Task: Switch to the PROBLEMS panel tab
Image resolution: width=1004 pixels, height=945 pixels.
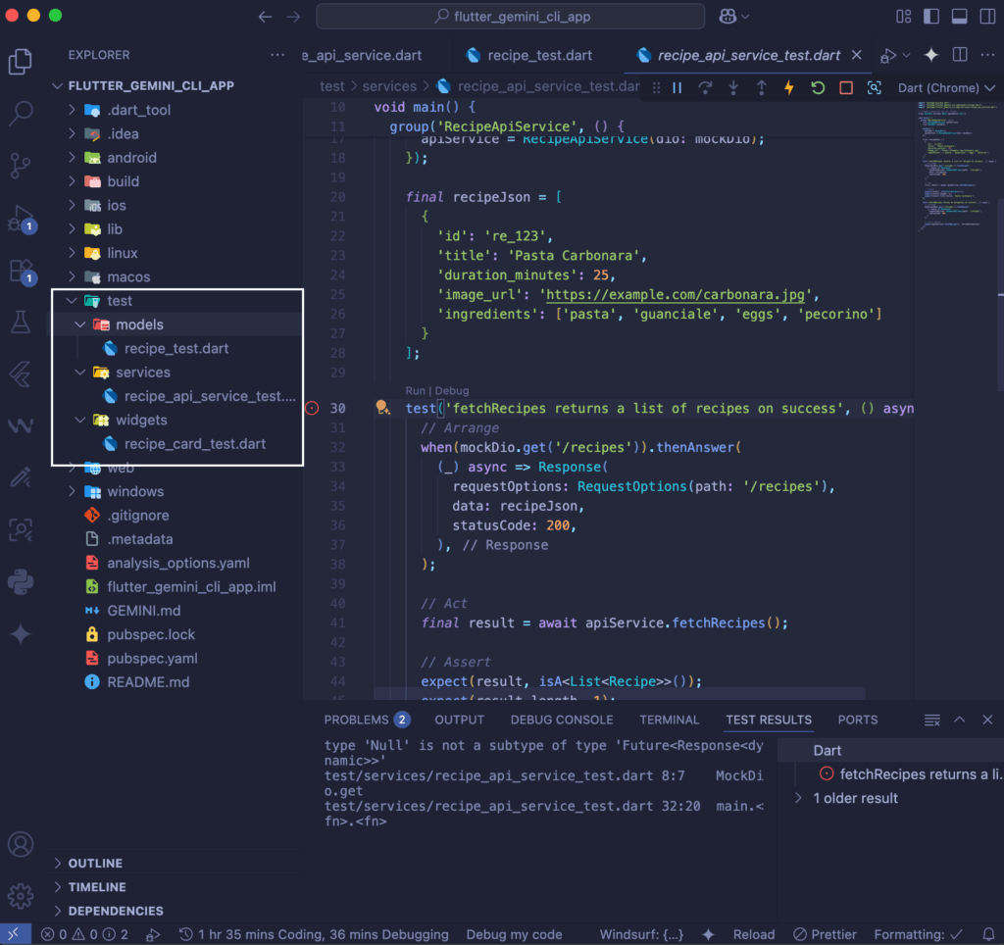Action: [367, 720]
